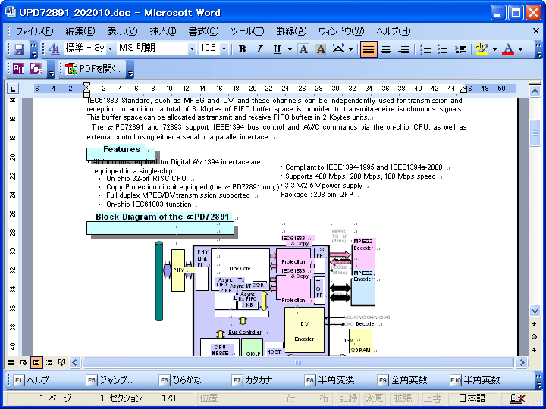Click the PDFを開く button
Screen dimensions: 546x409
(94, 69)
